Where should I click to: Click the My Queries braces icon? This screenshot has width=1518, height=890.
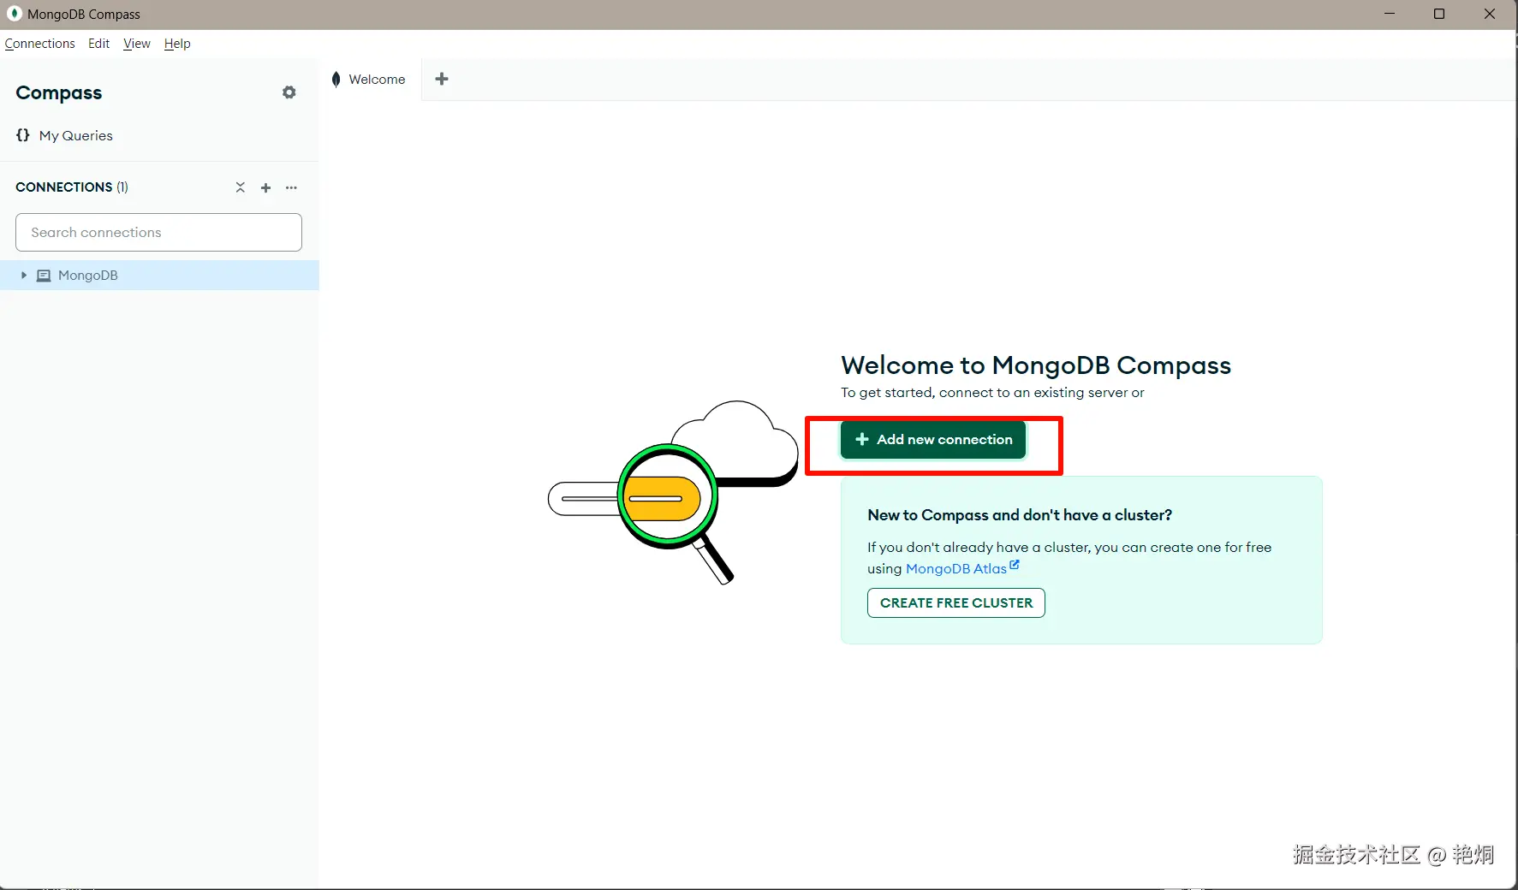(x=23, y=135)
